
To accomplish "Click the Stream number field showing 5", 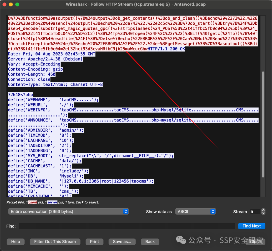I will (x=255, y=211).
